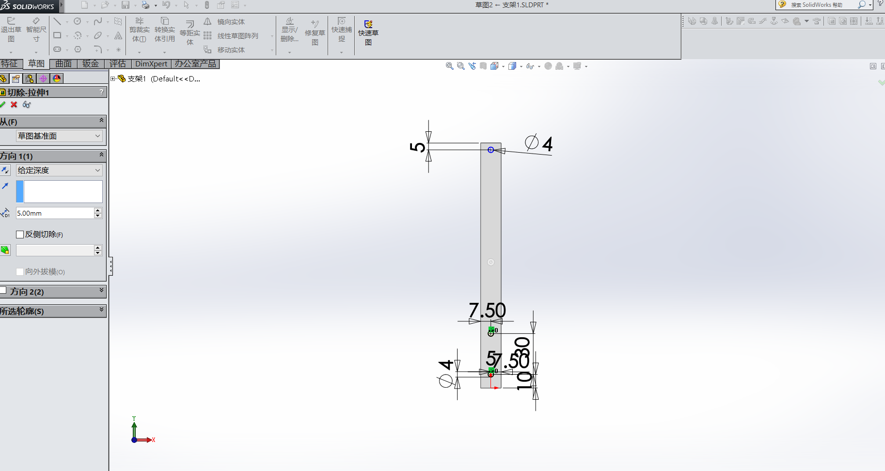This screenshot has height=471, width=885.
Task: Confirm cut-extrude with green check mark
Action: pyautogui.click(x=2, y=105)
